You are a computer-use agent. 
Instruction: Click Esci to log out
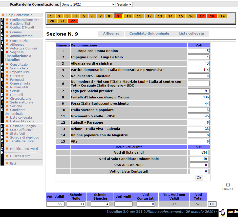click(x=13, y=164)
